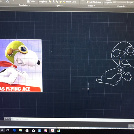134x134 pixels.
Task: Insert a Table from the Annotation panel
Action: [31, 1]
